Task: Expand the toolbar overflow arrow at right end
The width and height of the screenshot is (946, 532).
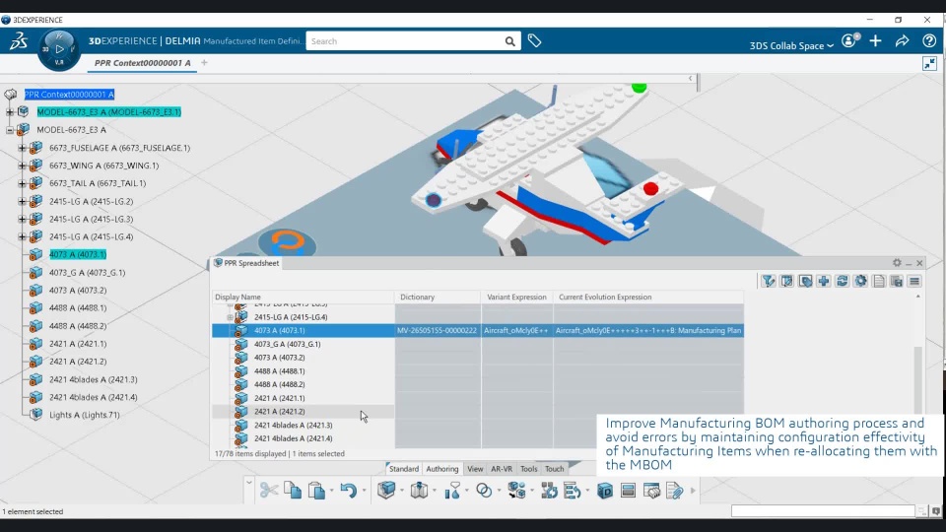Action: 693,491
